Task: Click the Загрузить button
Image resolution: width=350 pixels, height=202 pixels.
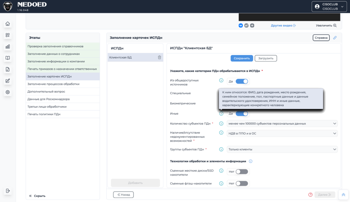Action: point(266,58)
